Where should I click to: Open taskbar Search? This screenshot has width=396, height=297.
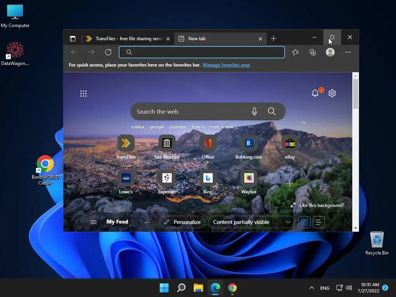[181, 288]
